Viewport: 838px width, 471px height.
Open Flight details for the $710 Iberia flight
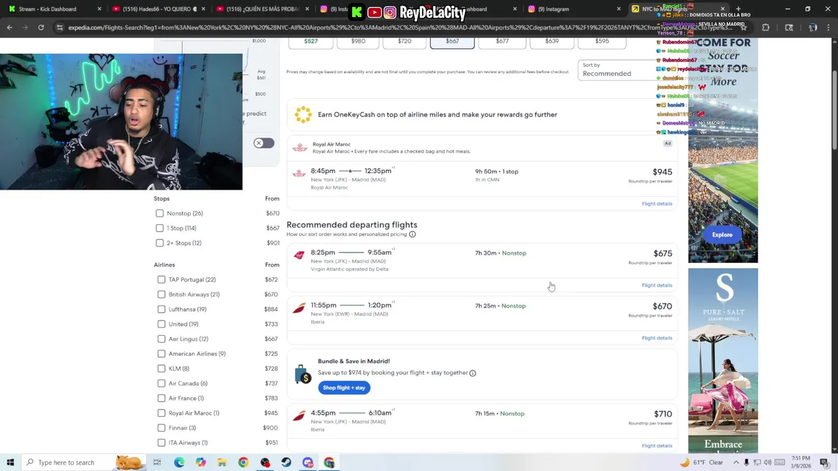pyautogui.click(x=657, y=445)
